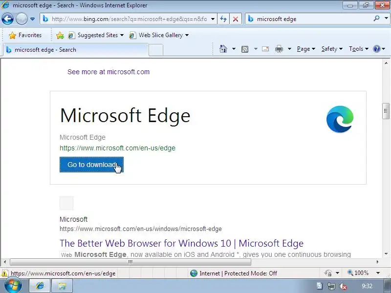Open a new blank tab
Viewport: 391px width, 293px height.
(156, 50)
